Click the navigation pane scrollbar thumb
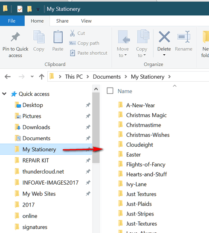Screen dimensions: 209x233 [x=96, y=128]
